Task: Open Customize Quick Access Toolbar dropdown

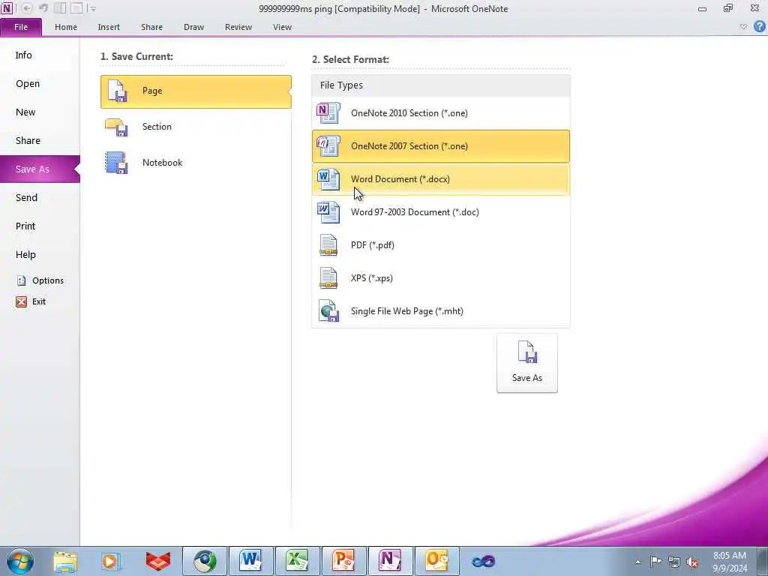Action: pyautogui.click(x=92, y=9)
